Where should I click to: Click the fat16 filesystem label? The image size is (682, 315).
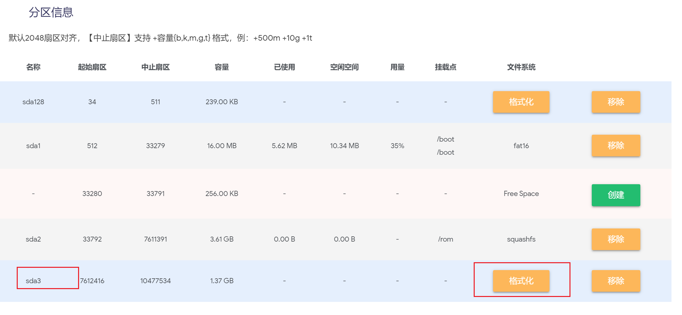pos(521,146)
